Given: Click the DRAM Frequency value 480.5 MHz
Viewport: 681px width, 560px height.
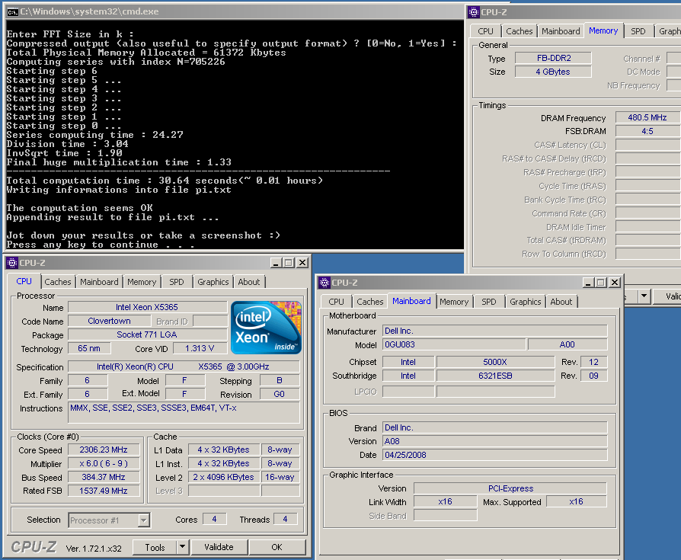Looking at the screenshot, I should click(x=647, y=117).
